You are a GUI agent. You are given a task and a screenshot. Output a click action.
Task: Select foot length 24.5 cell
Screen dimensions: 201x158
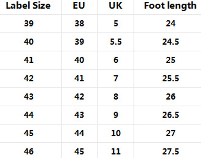point(170,42)
